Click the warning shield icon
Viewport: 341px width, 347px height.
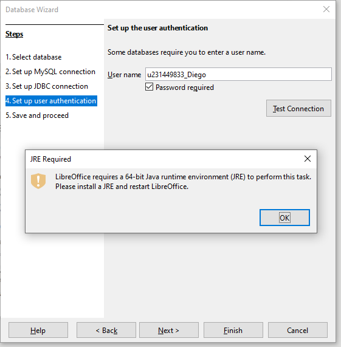click(38, 181)
